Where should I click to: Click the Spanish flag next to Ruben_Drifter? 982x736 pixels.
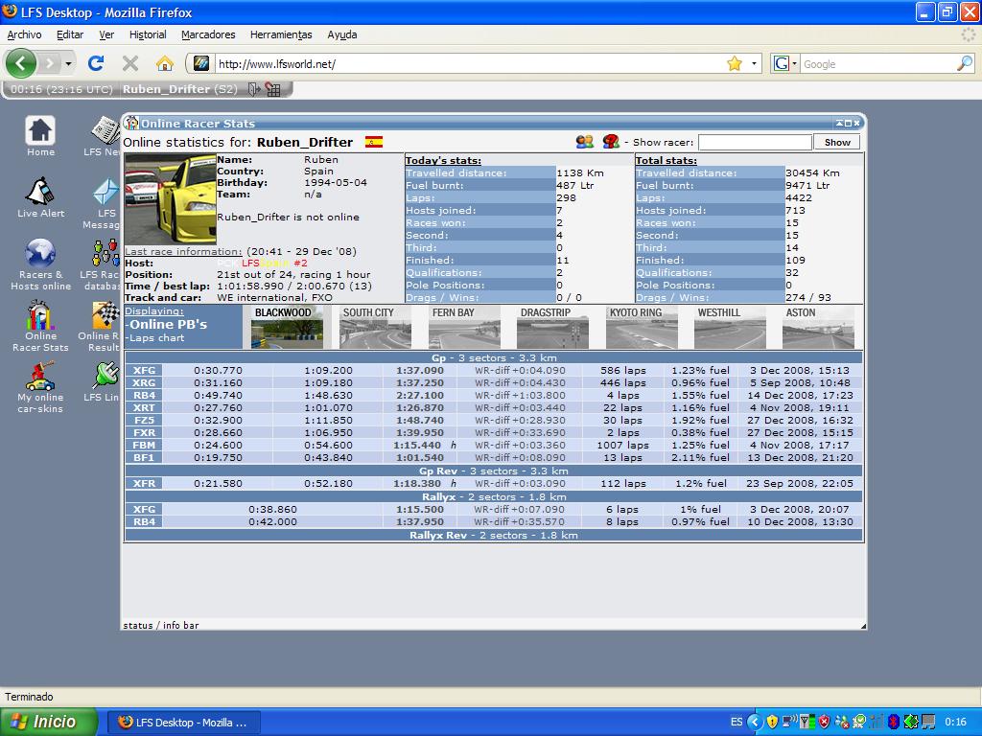coord(374,142)
